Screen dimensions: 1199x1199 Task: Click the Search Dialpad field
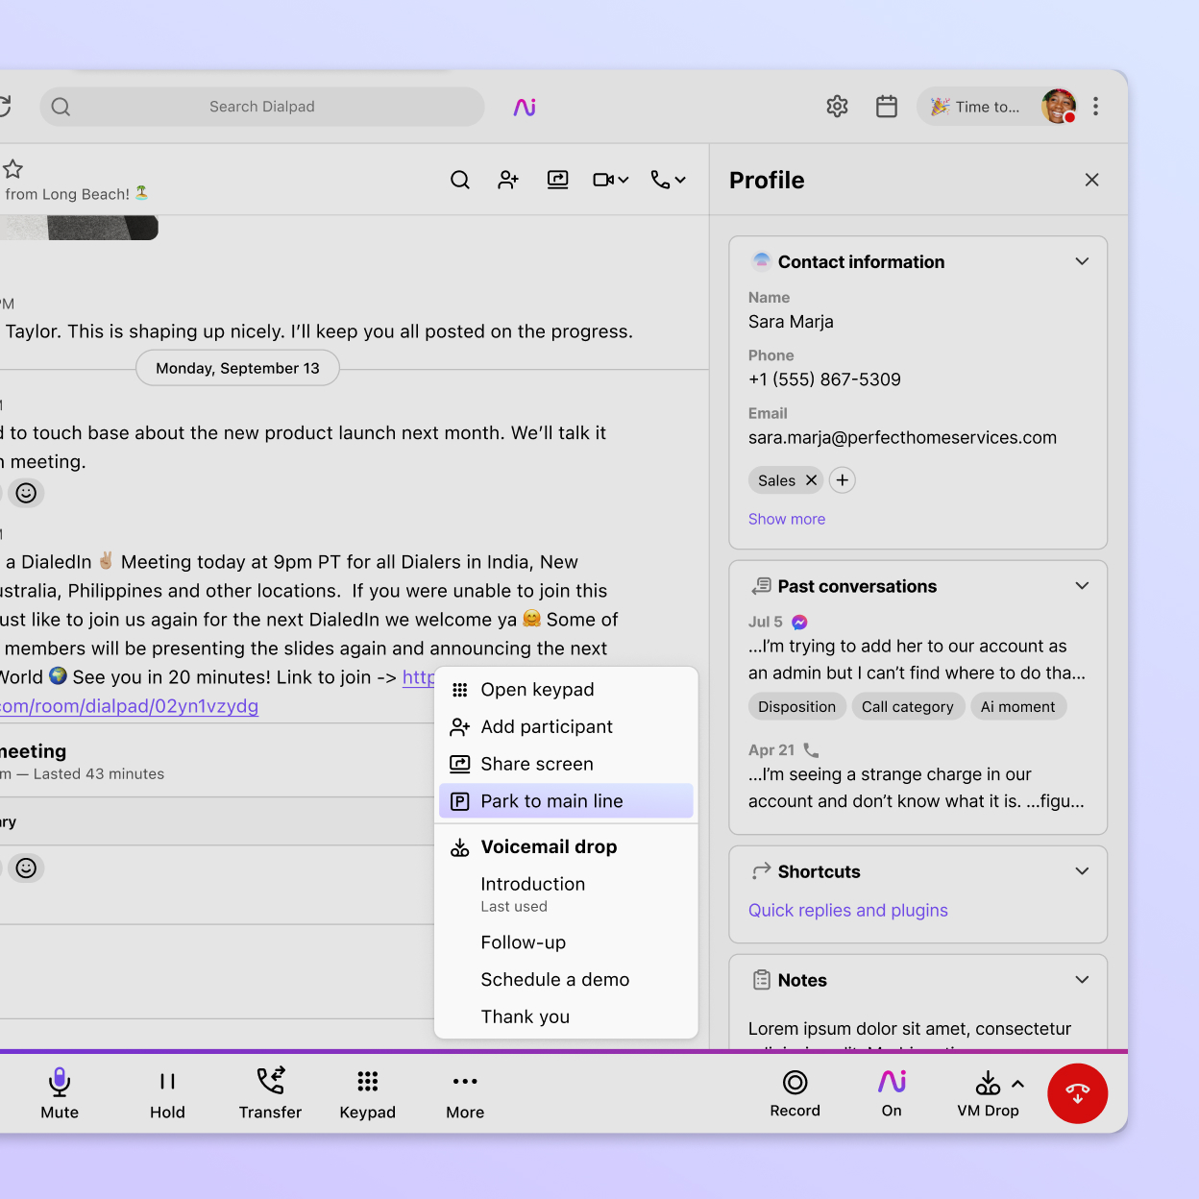pos(262,107)
